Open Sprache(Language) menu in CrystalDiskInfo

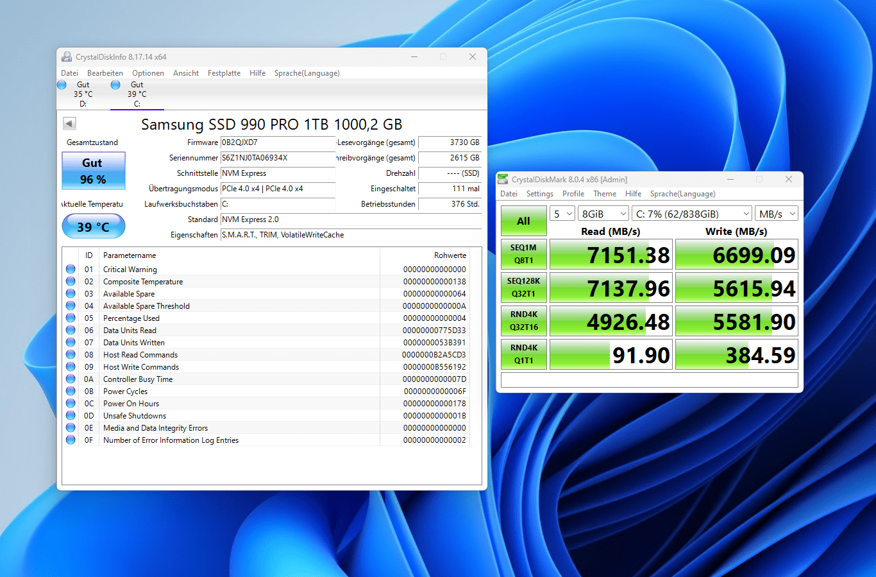pyautogui.click(x=307, y=73)
